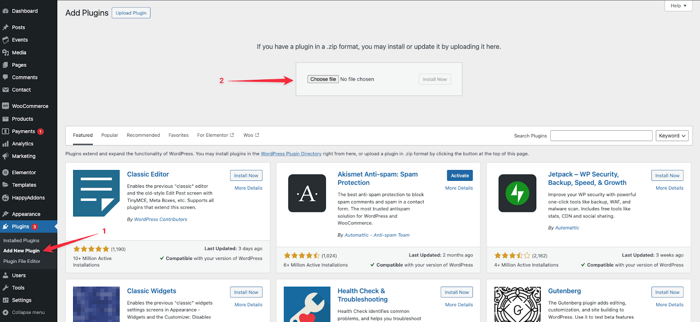Click the Payments dollar icon
This screenshot has width=700, height=322.
(x=6, y=132)
